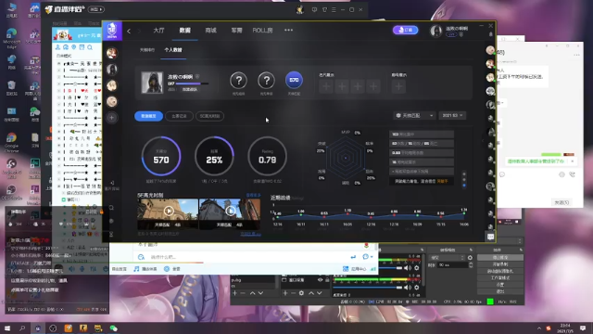Screen dimensions: 593x334
Task: Add a new source with OBS plus icon
Action: (285, 293)
